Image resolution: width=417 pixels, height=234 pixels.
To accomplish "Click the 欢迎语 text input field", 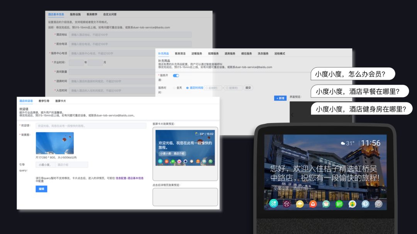I will point(91,126).
